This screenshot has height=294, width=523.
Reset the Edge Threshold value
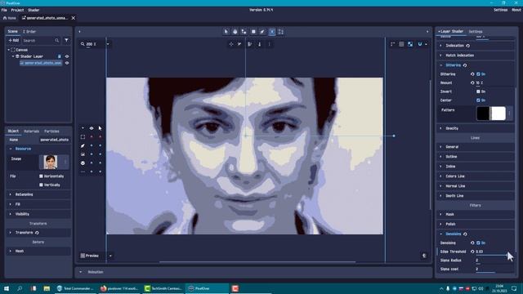[472, 252]
